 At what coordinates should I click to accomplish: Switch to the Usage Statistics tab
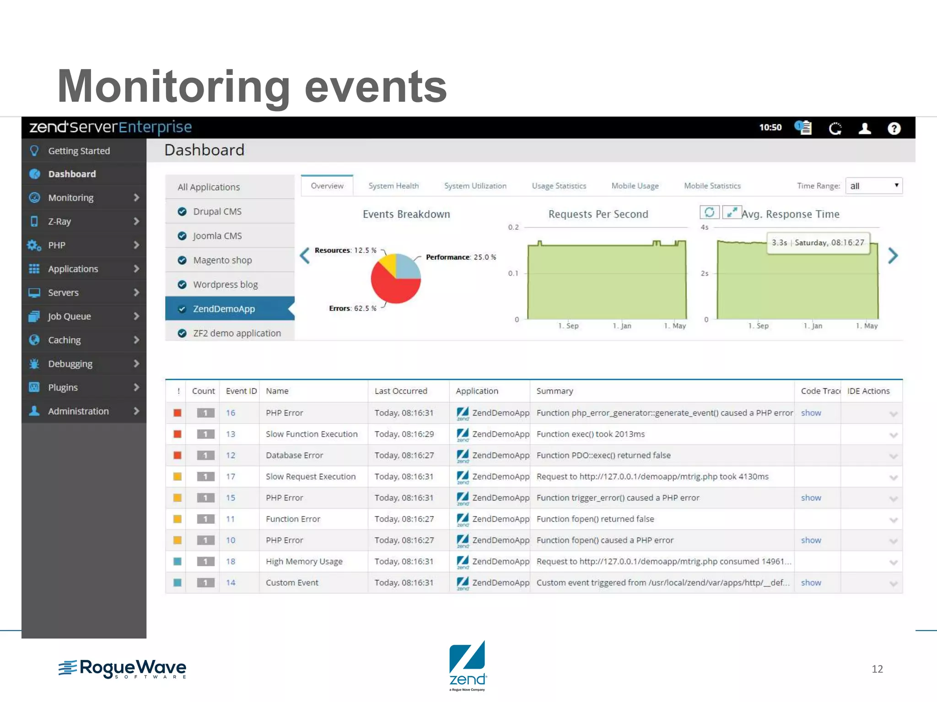(559, 186)
